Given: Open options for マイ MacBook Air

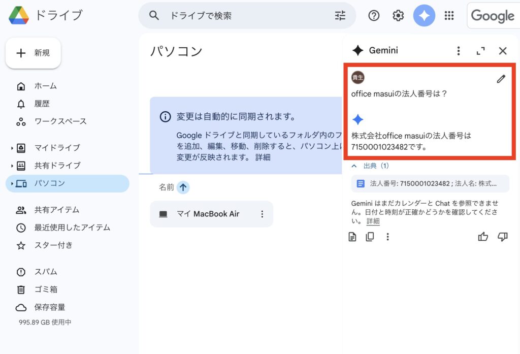Looking at the screenshot, I should point(262,214).
